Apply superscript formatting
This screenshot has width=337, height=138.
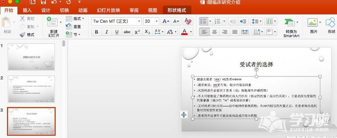click(x=137, y=32)
